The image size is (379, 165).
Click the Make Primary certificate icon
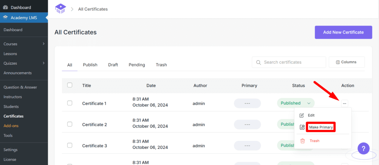point(302,127)
